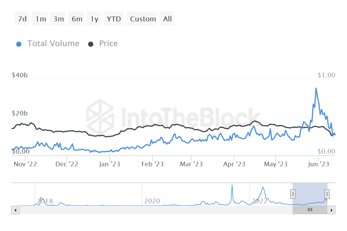This screenshot has width=347, height=231.
Task: Open the Custom date range picker
Action: (x=143, y=19)
